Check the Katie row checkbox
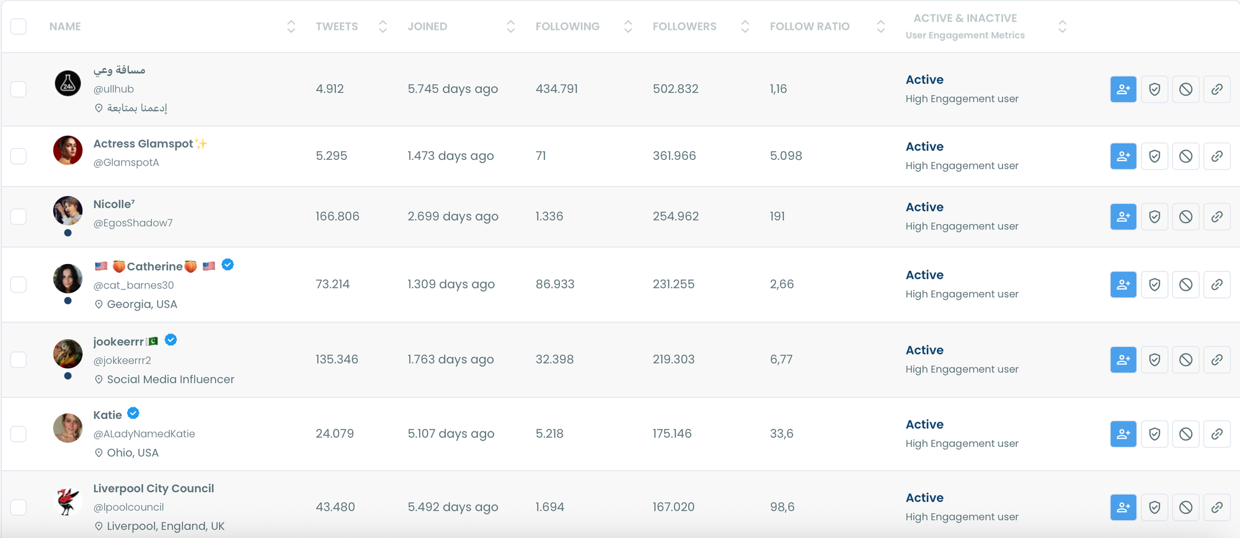The height and width of the screenshot is (538, 1240). (19, 434)
